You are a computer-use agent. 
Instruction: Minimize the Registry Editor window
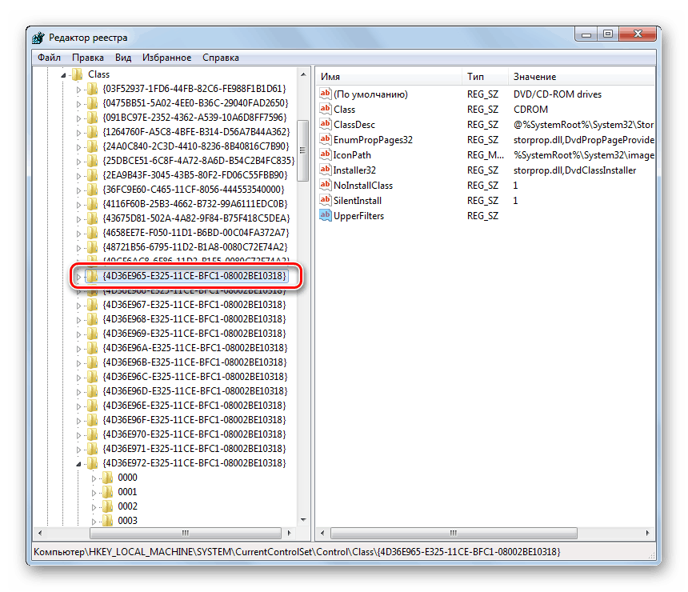[x=586, y=34]
